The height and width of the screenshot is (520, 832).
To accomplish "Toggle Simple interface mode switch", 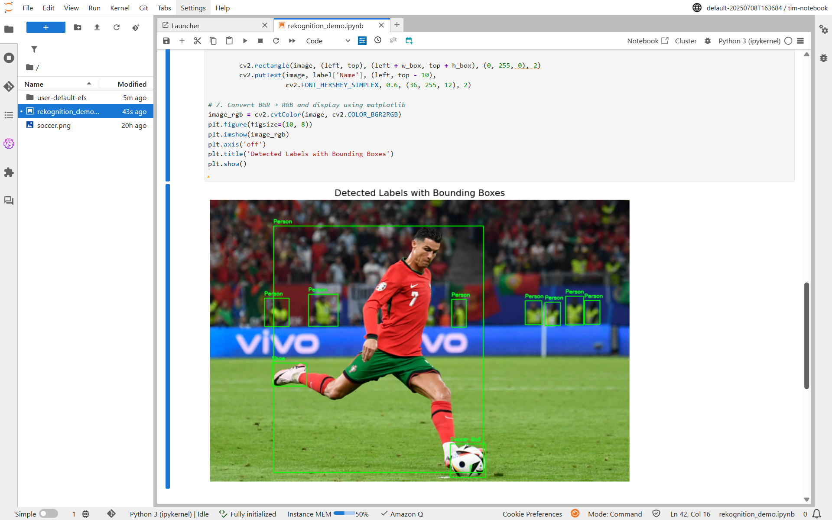I will (49, 513).
